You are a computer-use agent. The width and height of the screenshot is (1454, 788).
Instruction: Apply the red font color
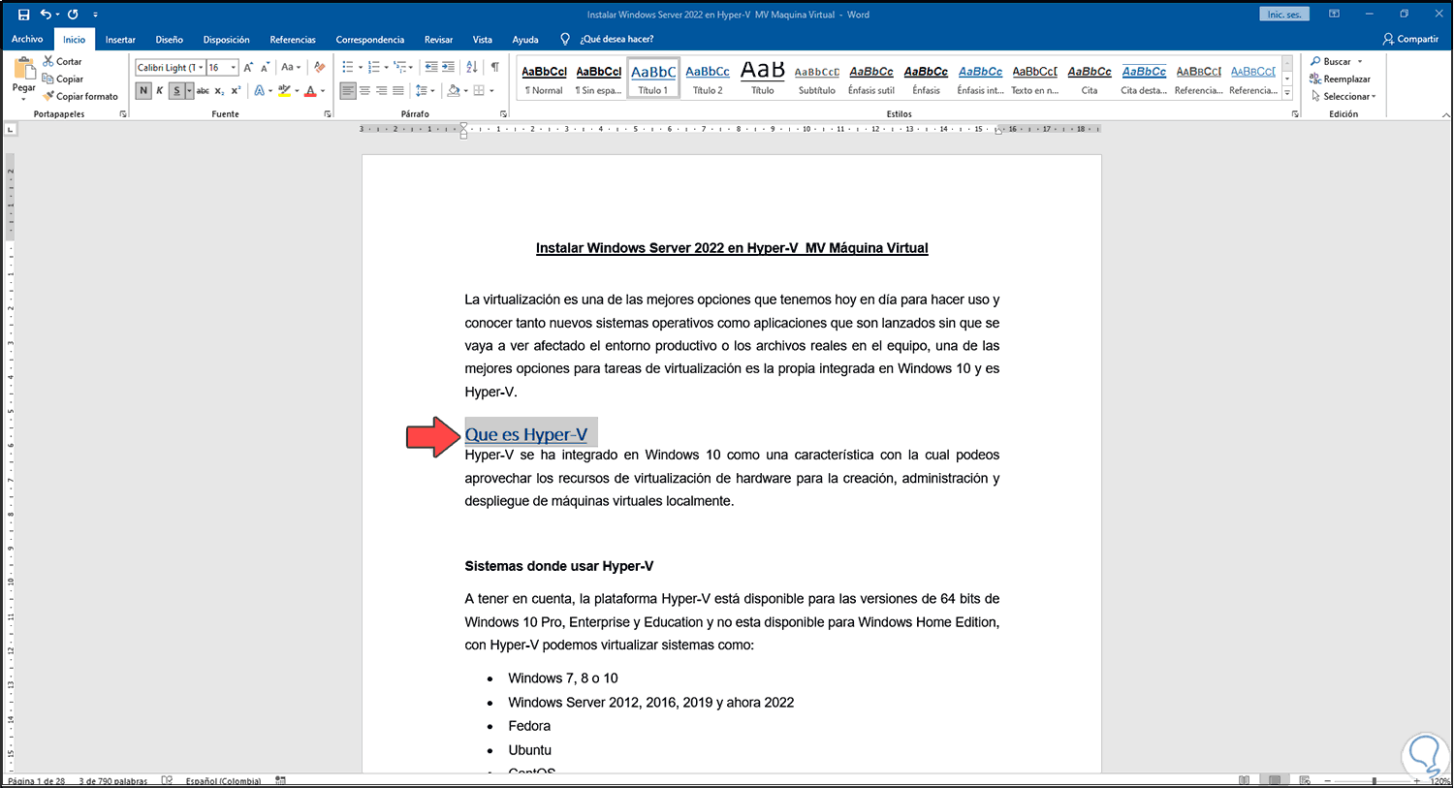[x=310, y=90]
